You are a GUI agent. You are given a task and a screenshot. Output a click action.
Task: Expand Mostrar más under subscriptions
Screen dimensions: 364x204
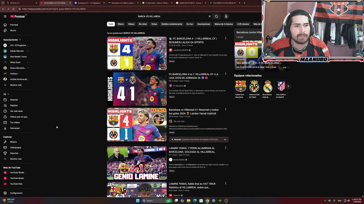pyautogui.click(x=16, y=85)
